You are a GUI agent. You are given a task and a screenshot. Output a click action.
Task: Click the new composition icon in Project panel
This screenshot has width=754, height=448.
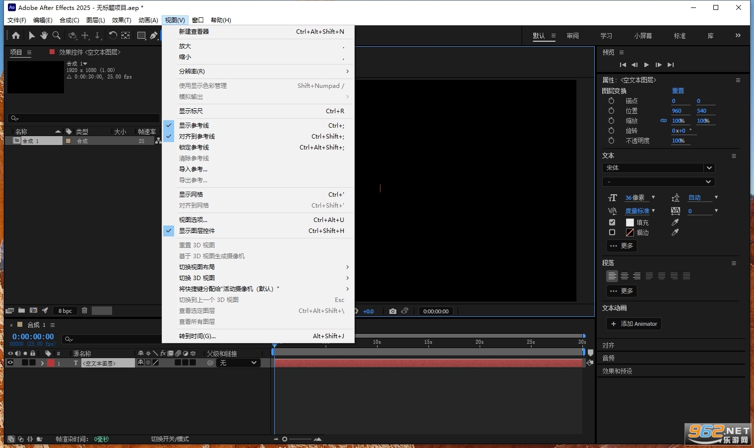tap(33, 310)
